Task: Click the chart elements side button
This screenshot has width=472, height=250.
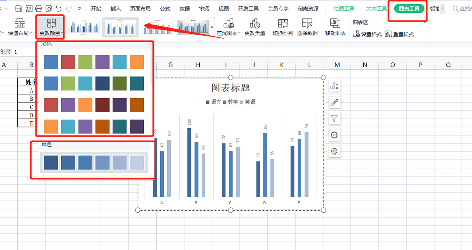Action: pos(334,86)
